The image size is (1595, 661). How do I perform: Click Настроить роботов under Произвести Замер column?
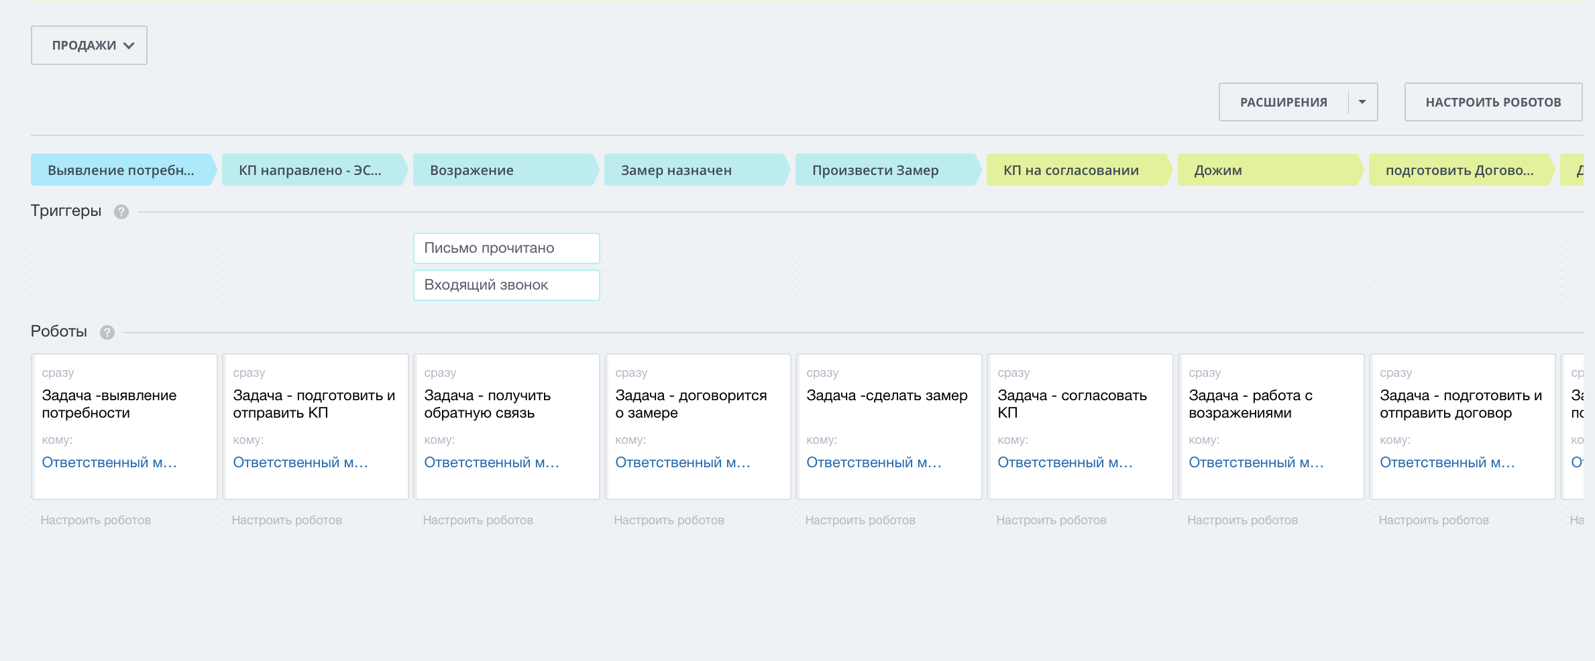pyautogui.click(x=860, y=520)
